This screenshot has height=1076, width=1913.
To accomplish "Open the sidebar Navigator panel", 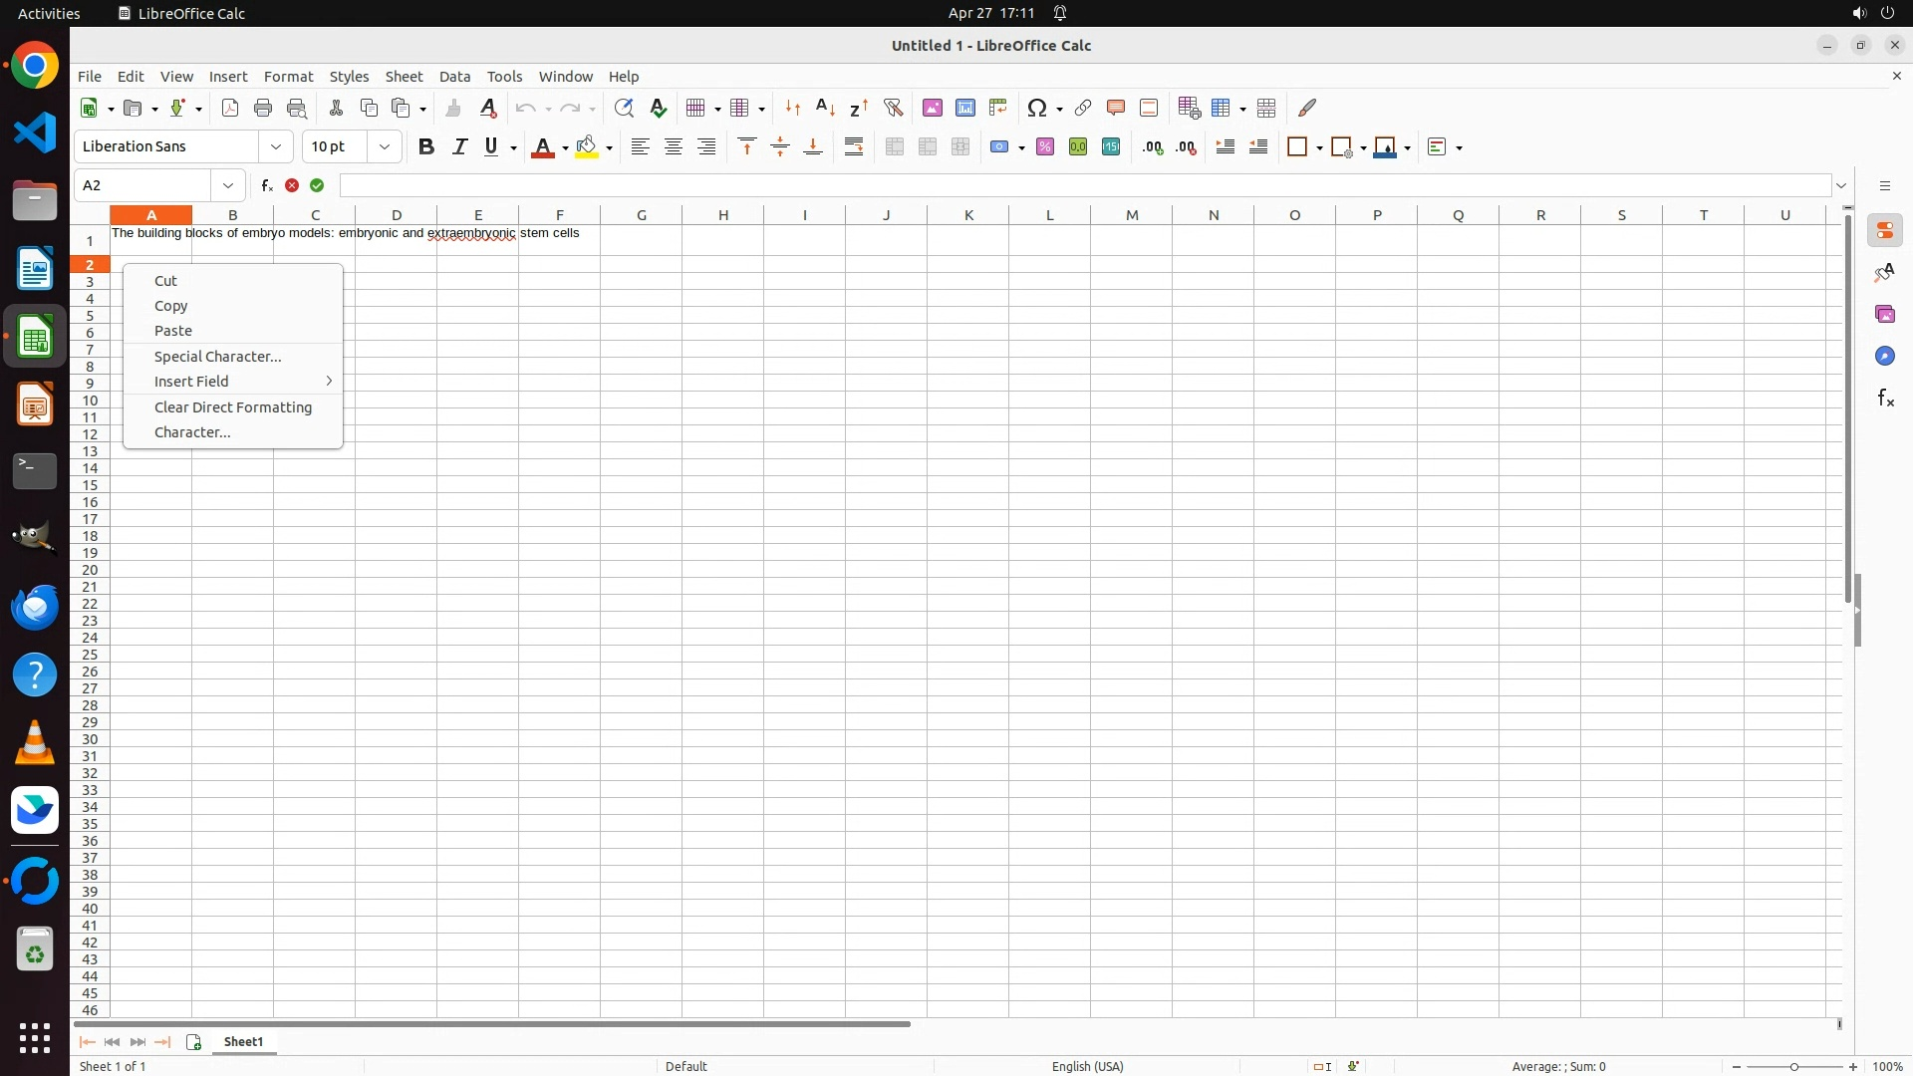I will pyautogui.click(x=1885, y=357).
